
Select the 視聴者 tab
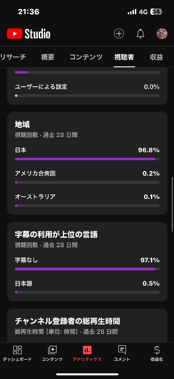point(124,57)
